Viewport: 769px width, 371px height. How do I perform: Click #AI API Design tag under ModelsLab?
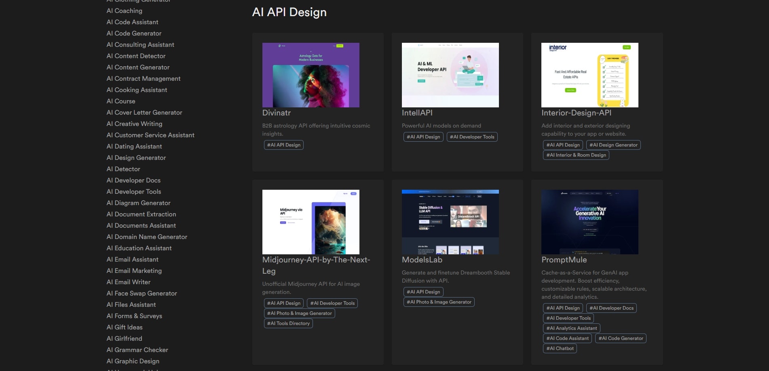(423, 292)
